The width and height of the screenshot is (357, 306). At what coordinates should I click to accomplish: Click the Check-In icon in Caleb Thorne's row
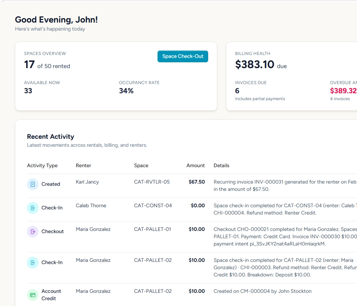(x=33, y=208)
